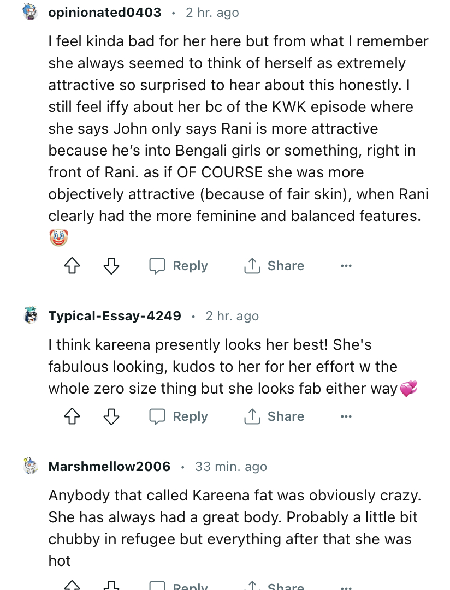Downvote opinionated0403's comment
The width and height of the screenshot is (450, 590).
(111, 266)
